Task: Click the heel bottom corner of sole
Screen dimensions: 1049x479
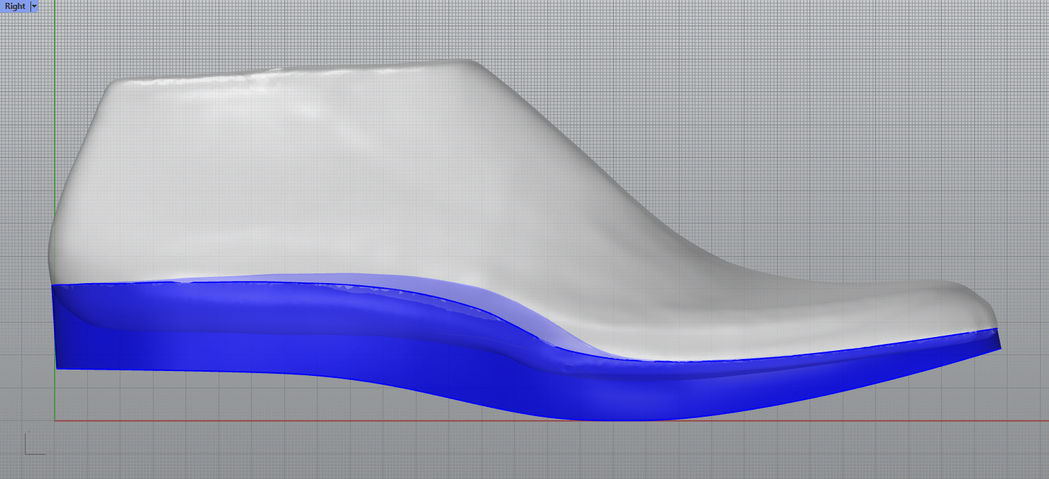Action: (x=57, y=368)
